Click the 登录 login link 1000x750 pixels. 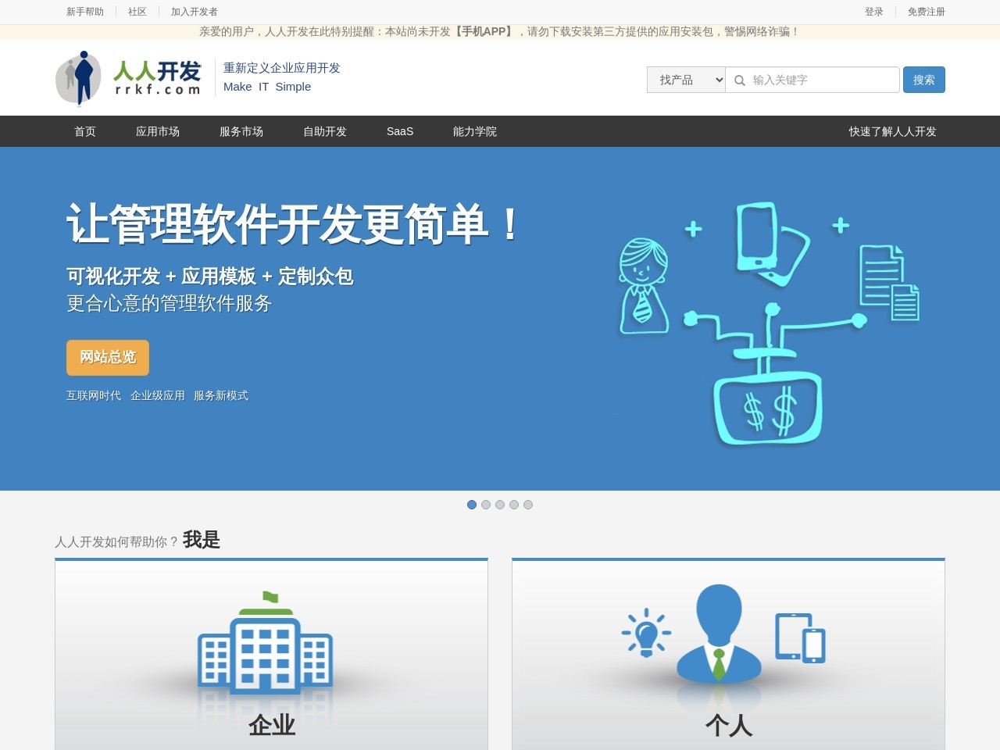873,12
